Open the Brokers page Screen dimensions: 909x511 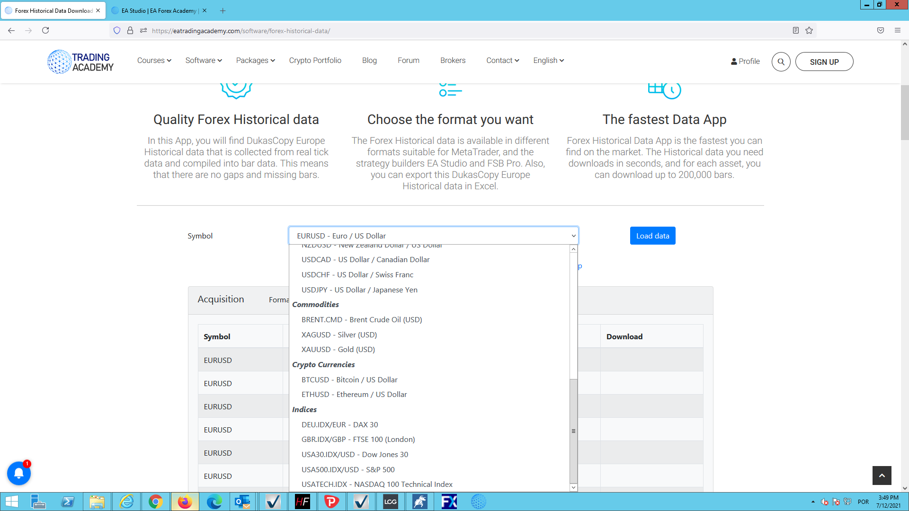tap(453, 61)
